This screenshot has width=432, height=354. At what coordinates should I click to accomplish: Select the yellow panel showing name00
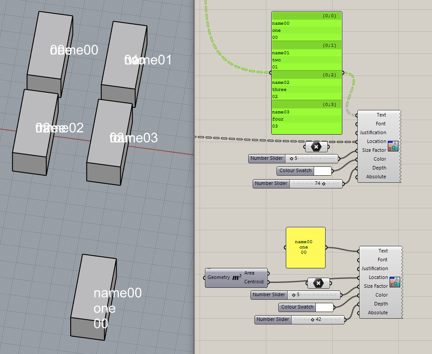pyautogui.click(x=305, y=247)
